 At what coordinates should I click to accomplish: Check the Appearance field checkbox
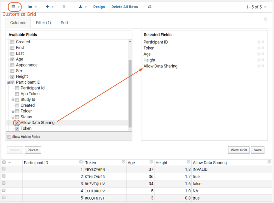click(x=12, y=65)
